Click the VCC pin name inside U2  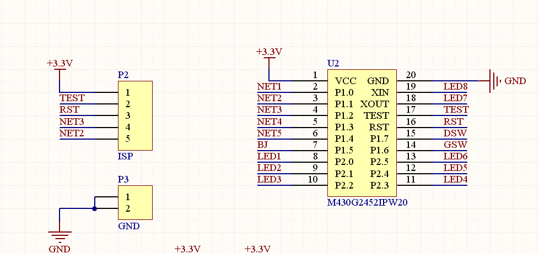coord(346,81)
